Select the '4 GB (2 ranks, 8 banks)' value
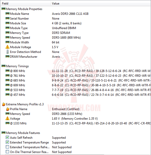The image size is (151, 155). point(67,23)
